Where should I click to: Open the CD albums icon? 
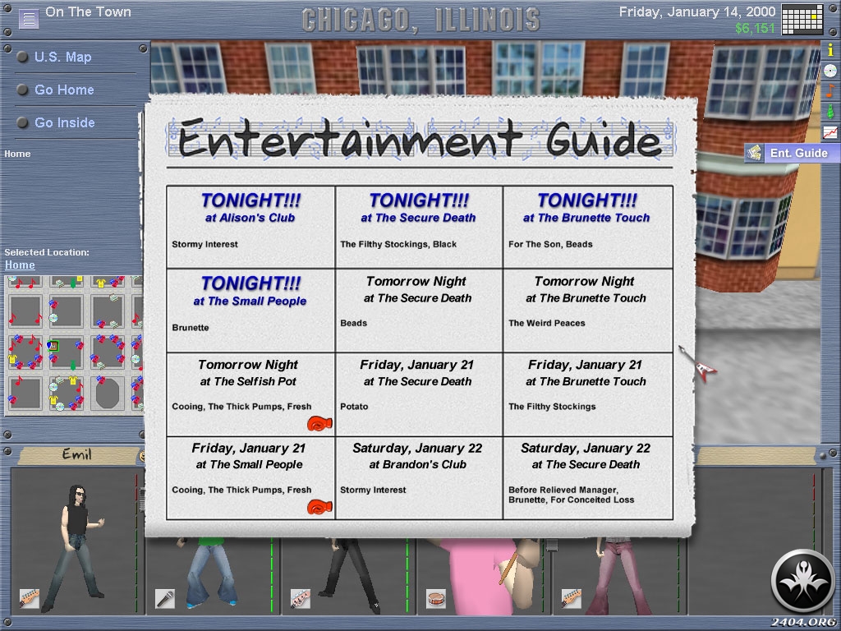pyautogui.click(x=830, y=71)
